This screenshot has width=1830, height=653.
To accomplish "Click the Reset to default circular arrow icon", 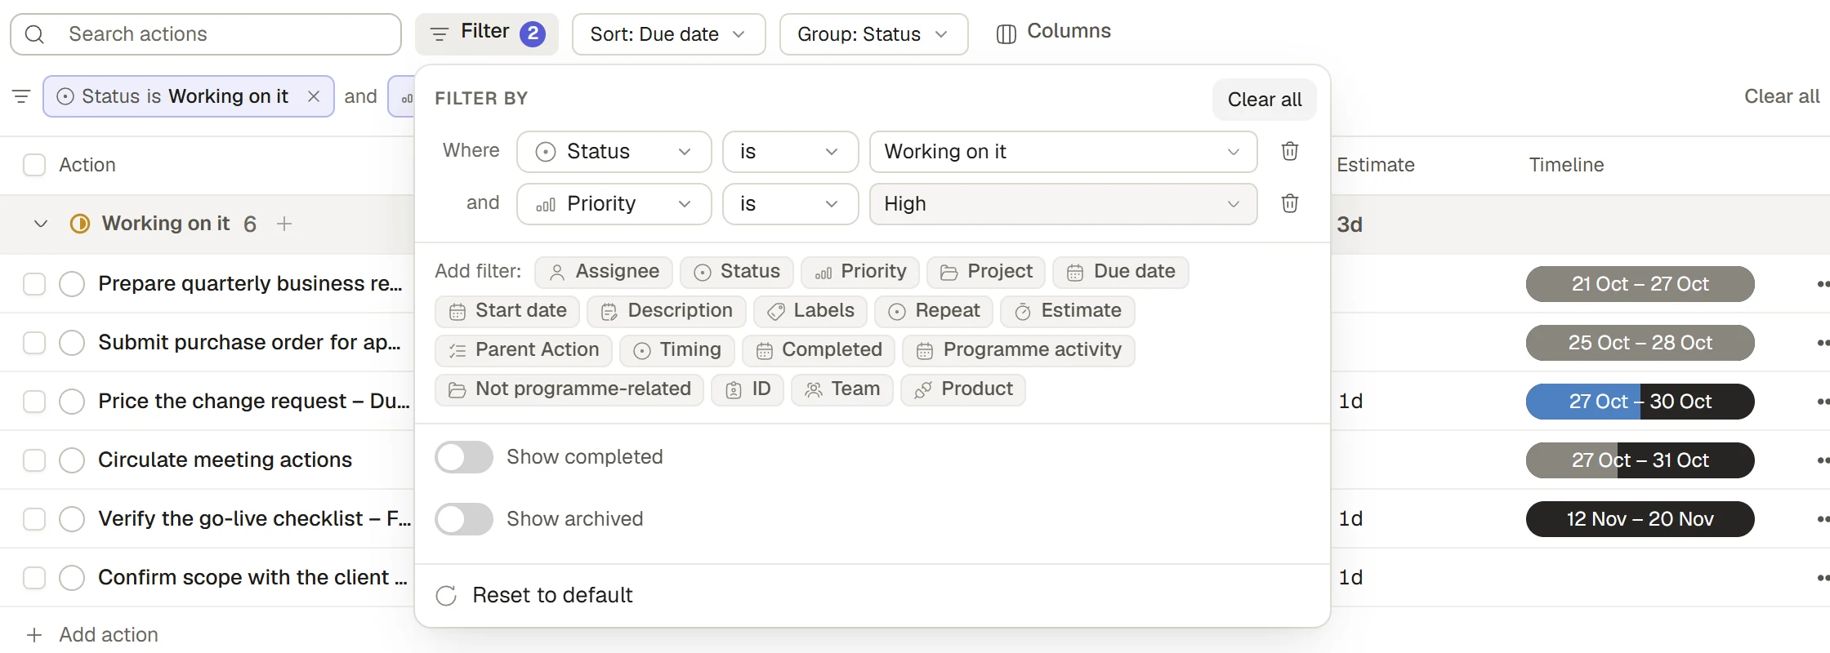I will 446,596.
